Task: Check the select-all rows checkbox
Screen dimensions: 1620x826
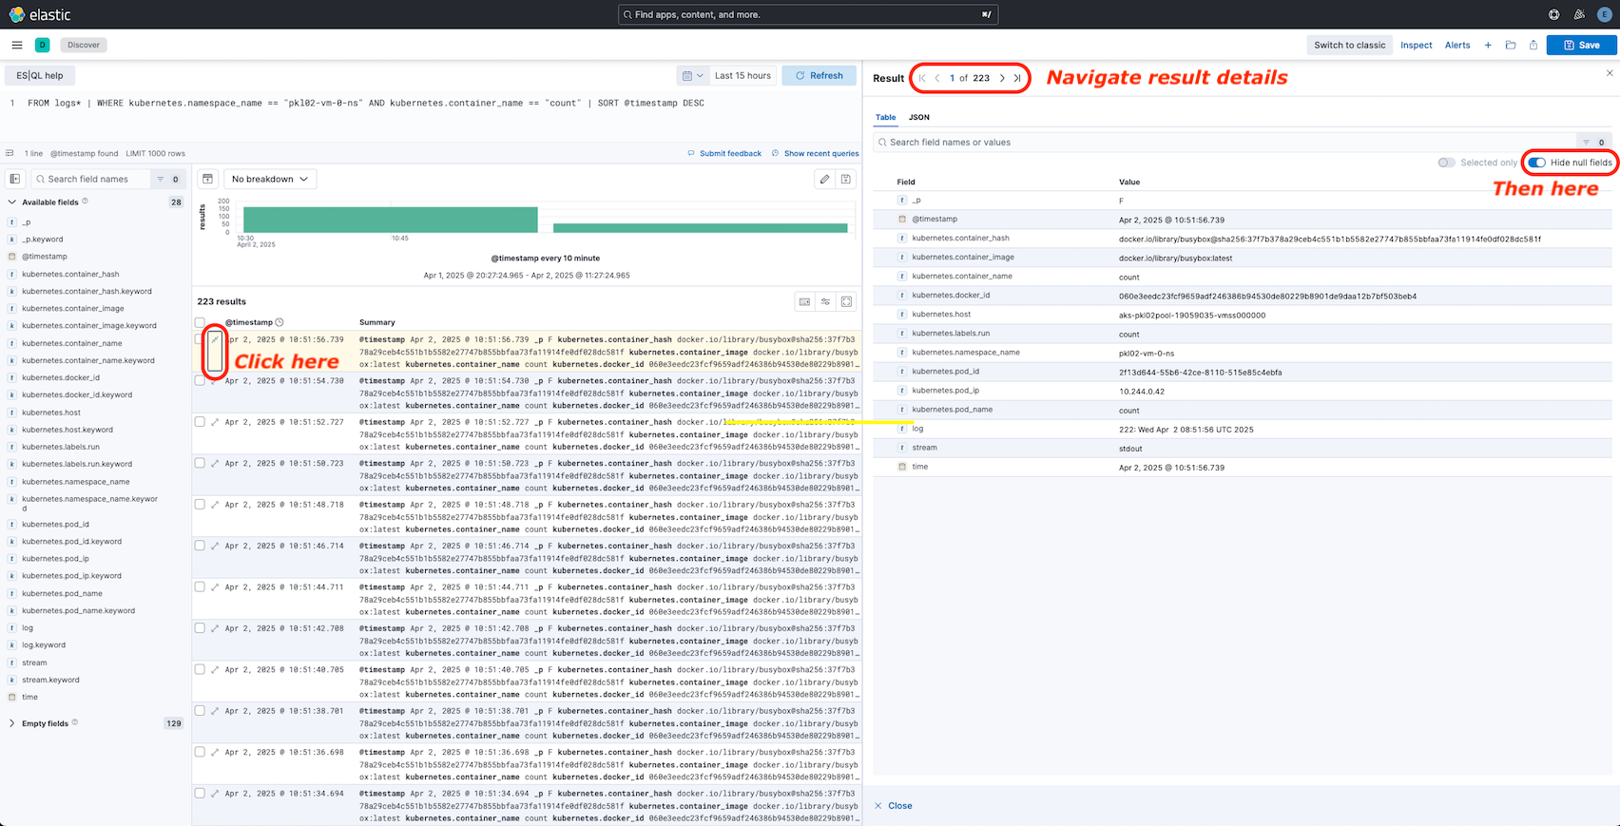Action: point(200,322)
